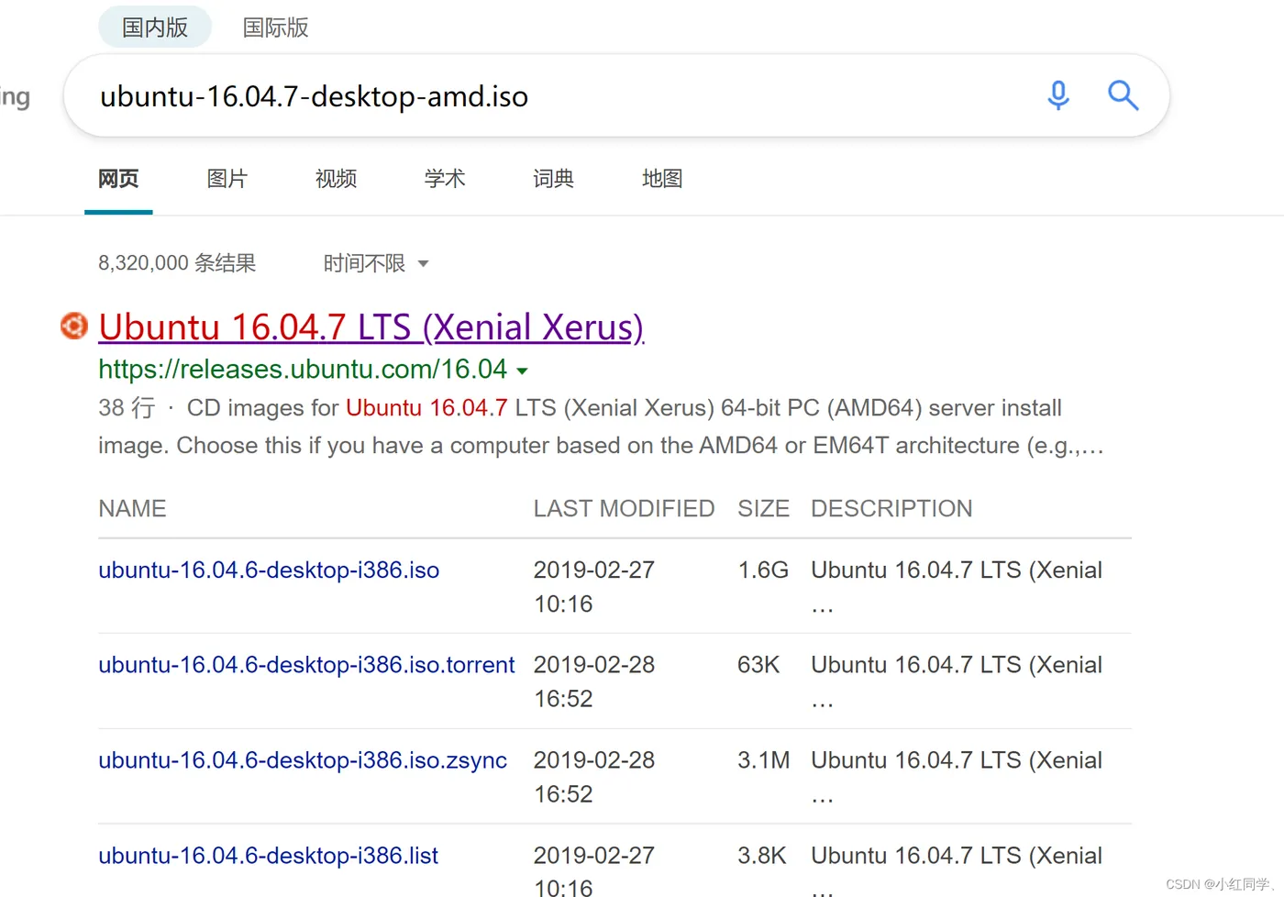Open the ubuntu-16.04.6-desktop-i386.iso.zsync link
Screen dimensions: 1284x897
tap(303, 760)
